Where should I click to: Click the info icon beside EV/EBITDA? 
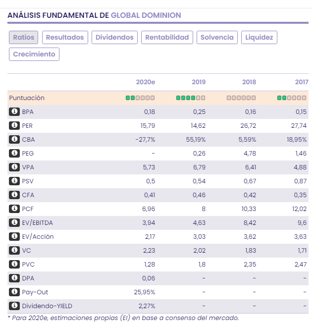tap(14, 223)
